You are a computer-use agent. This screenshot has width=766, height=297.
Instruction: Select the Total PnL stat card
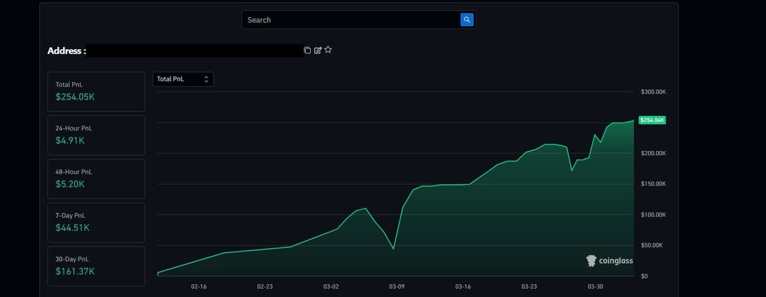point(96,91)
